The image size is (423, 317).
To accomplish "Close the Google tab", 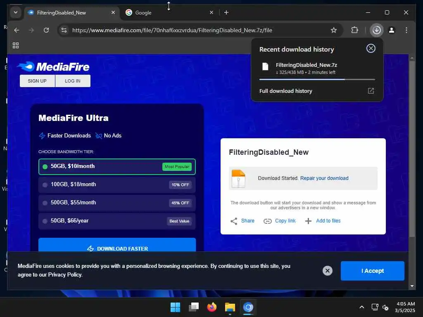I will pos(211,12).
